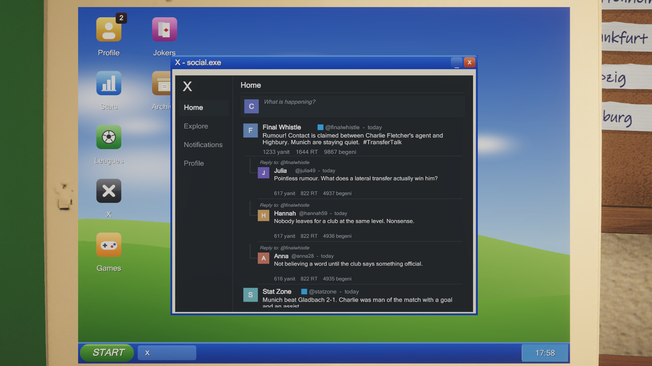The width and height of the screenshot is (652, 366).
Task: Click the 'Home' feed heading
Action: (x=251, y=85)
